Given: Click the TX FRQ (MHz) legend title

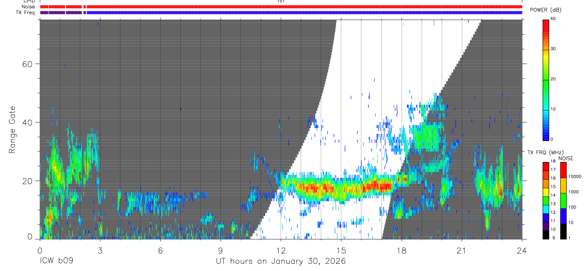Looking at the screenshot, I should (x=546, y=152).
